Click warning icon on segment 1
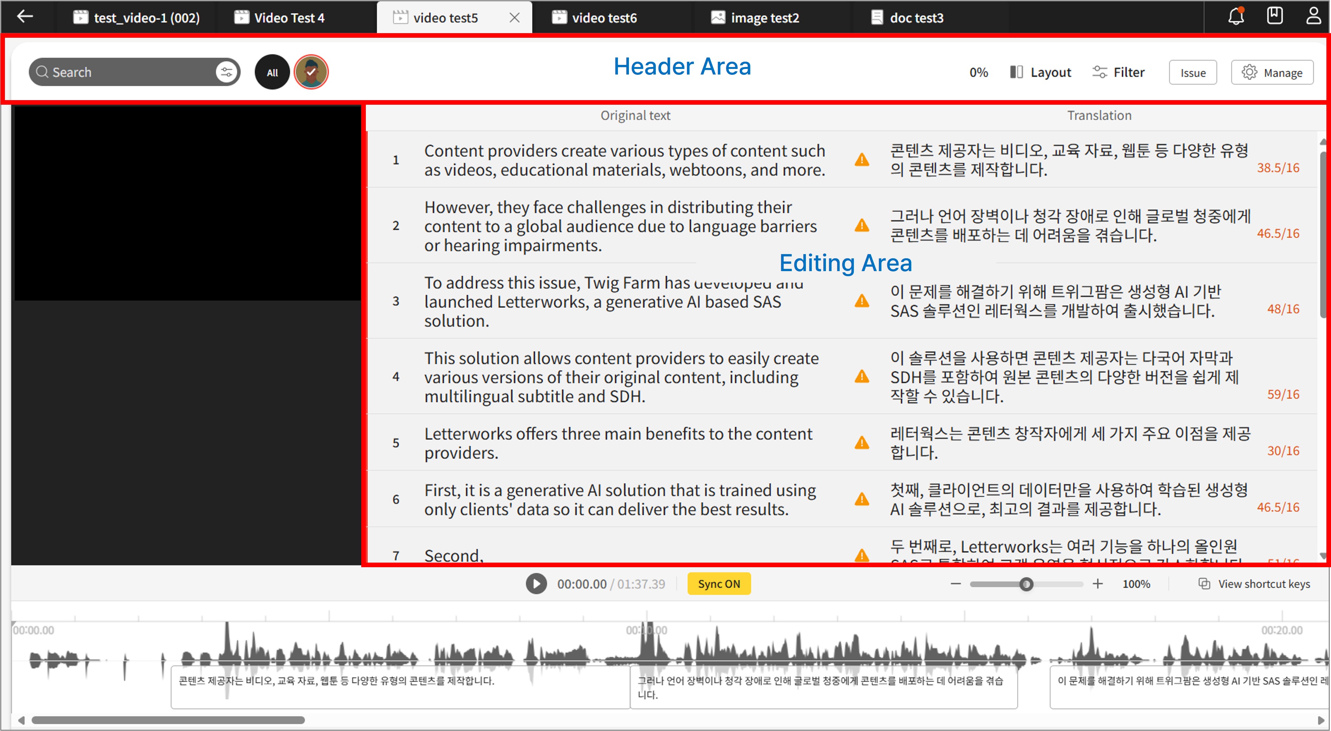The image size is (1331, 731). (861, 160)
